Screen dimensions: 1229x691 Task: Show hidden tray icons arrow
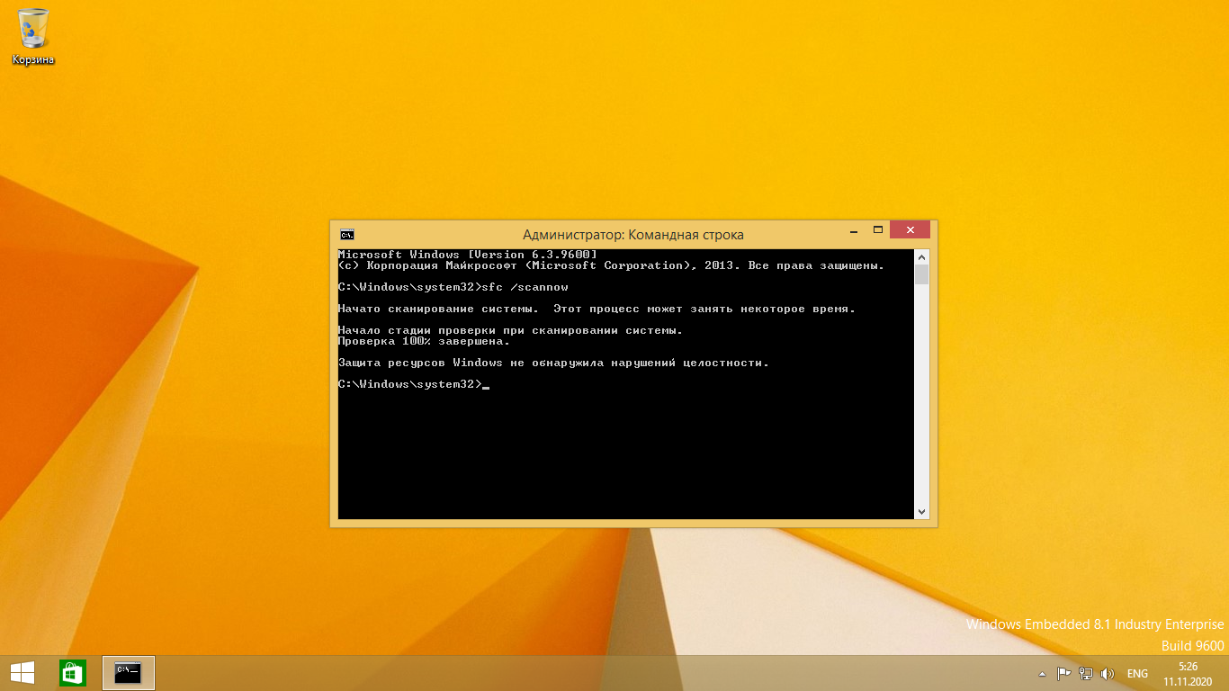coord(1043,674)
